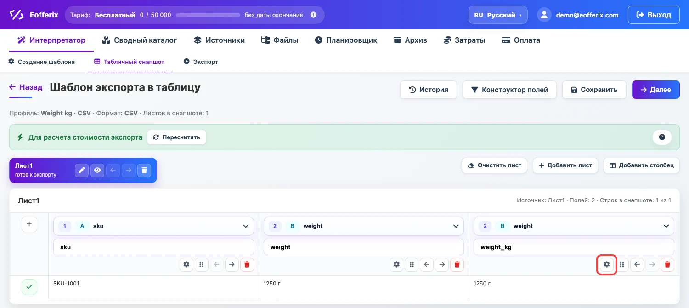Open the Конструктор полей button
Image resolution: width=689 pixels, height=308 pixels.
(x=509, y=90)
